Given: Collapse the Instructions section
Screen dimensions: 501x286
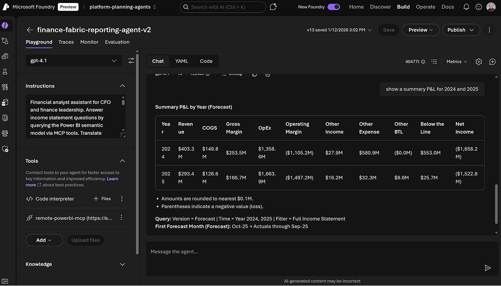Looking at the screenshot, I should pos(122,86).
